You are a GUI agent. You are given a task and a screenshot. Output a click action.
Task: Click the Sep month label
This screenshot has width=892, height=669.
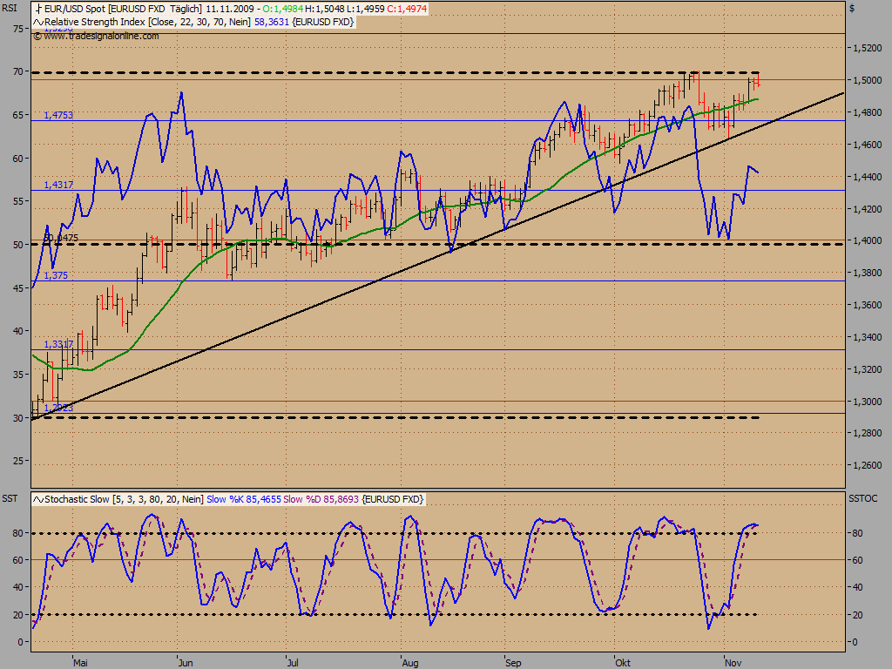click(x=513, y=663)
